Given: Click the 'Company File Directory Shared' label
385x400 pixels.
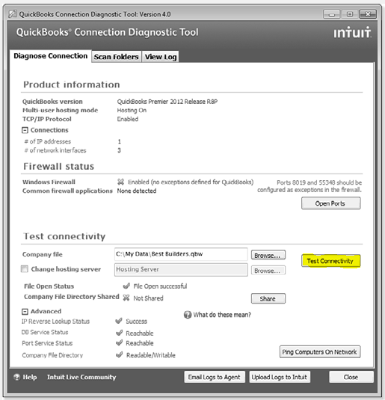Looking at the screenshot, I should tap(72, 297).
